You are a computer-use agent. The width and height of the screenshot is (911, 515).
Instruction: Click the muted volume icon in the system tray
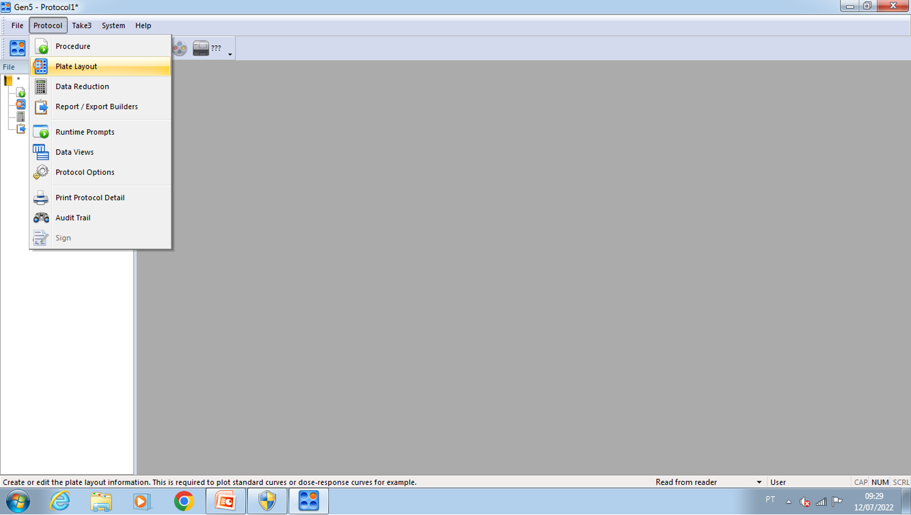[805, 502]
